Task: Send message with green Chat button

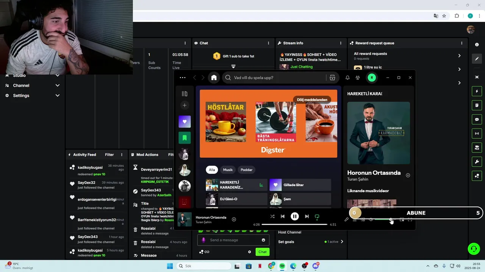Action: click(263, 252)
